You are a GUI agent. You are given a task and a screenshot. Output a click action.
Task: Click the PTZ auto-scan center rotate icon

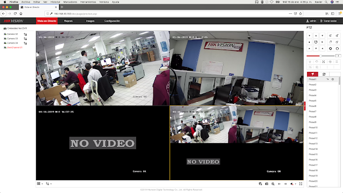click(x=316, y=42)
